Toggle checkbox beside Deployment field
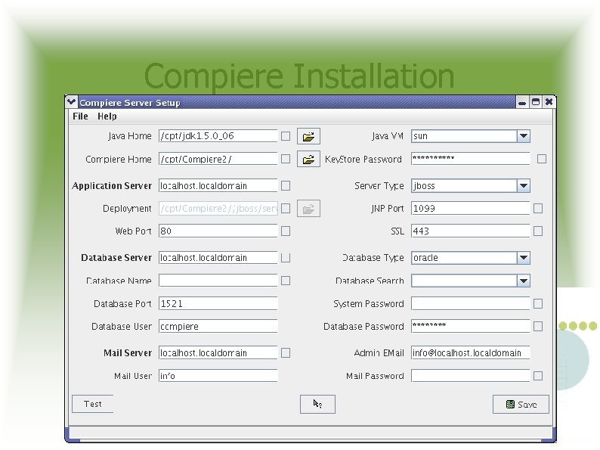Screen dimensions: 600x450 286,208
